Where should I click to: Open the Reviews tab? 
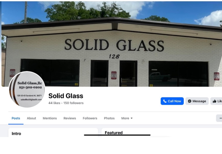pyautogui.click(x=70, y=118)
